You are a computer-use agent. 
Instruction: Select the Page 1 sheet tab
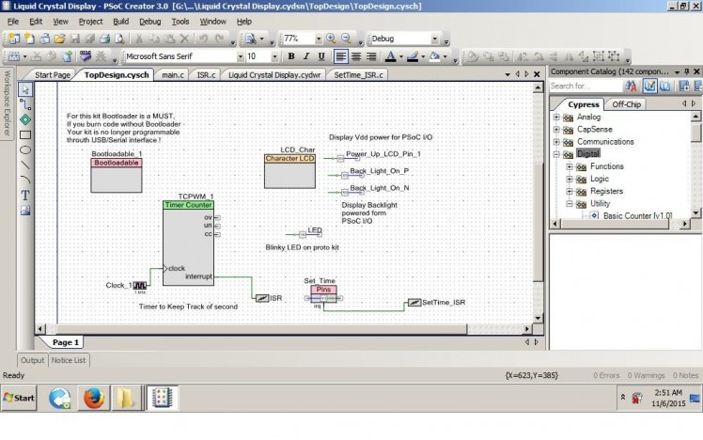pyautogui.click(x=66, y=342)
